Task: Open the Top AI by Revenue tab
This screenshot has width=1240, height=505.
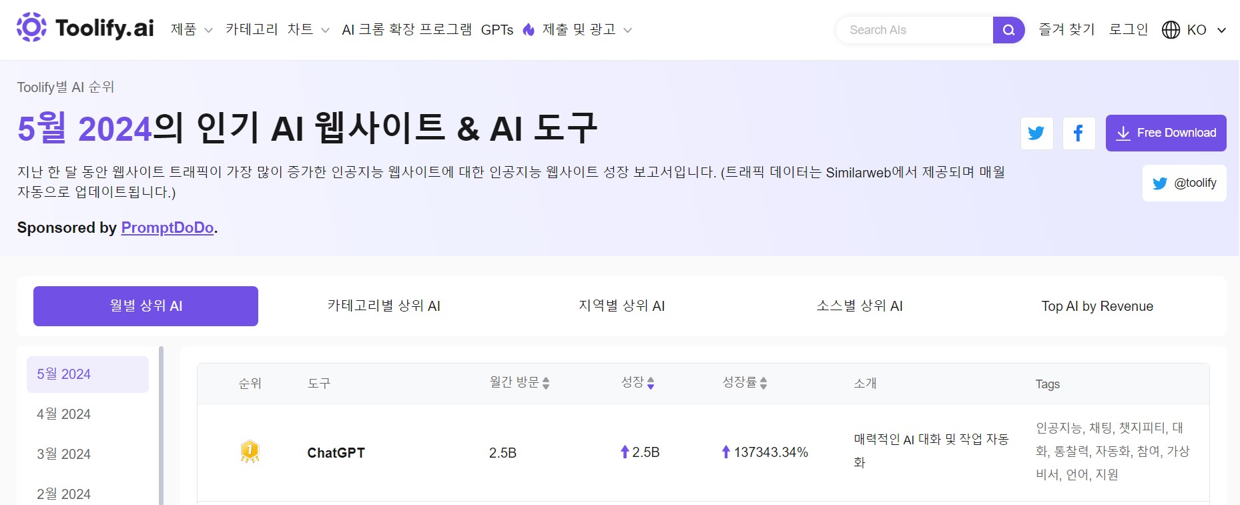Action: tap(1097, 306)
